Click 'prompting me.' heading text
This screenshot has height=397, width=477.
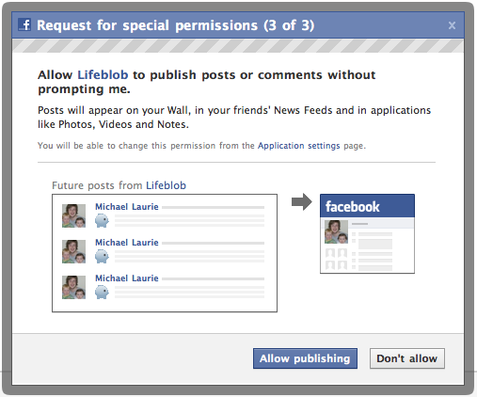(84, 89)
